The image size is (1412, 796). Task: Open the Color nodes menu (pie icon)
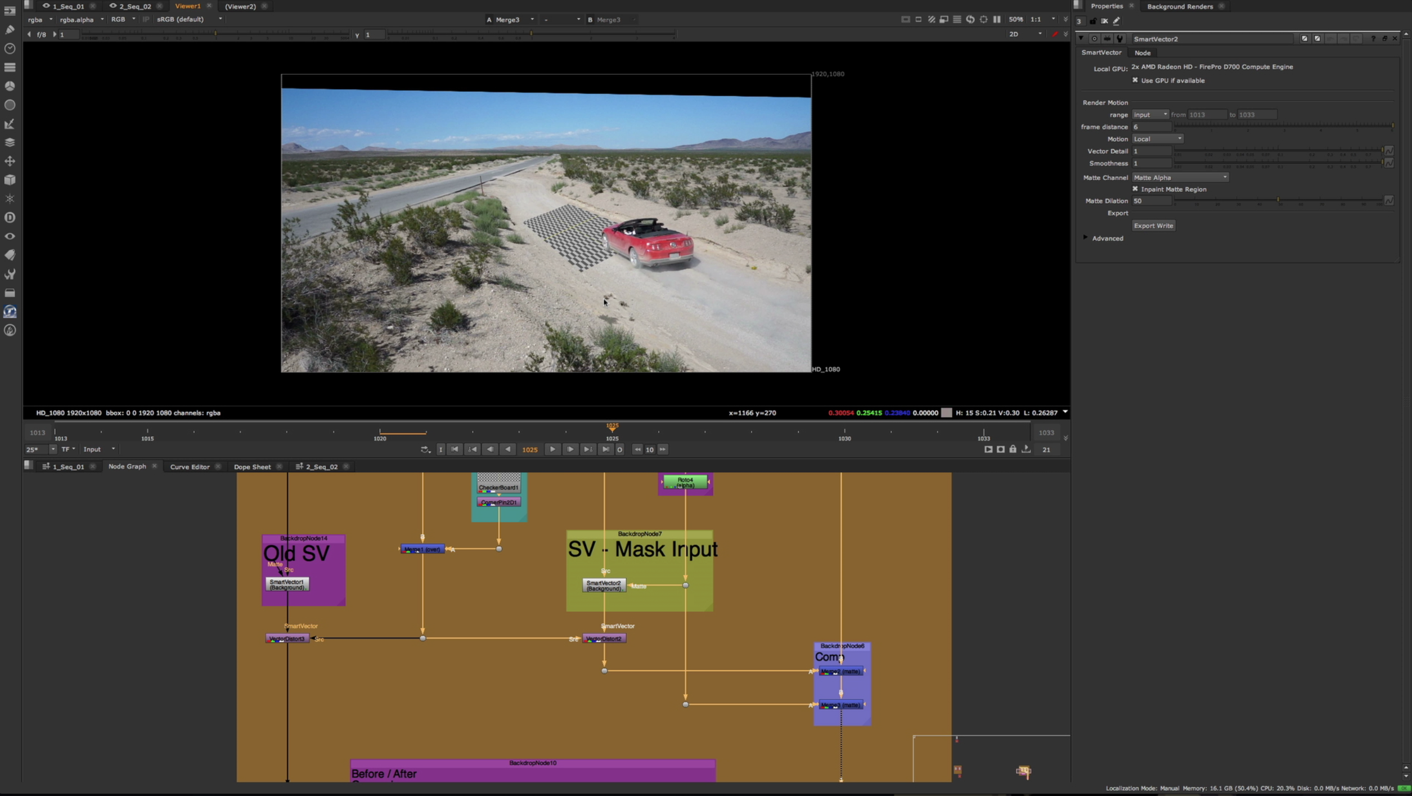tap(10, 86)
